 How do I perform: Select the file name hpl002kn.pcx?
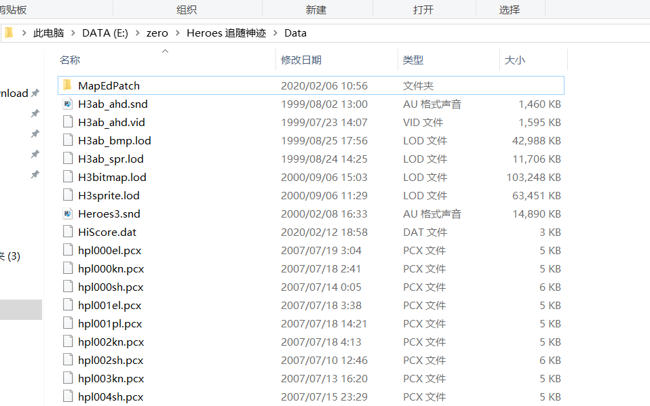[x=111, y=342]
